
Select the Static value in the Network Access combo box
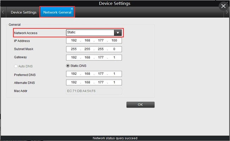click(x=90, y=33)
